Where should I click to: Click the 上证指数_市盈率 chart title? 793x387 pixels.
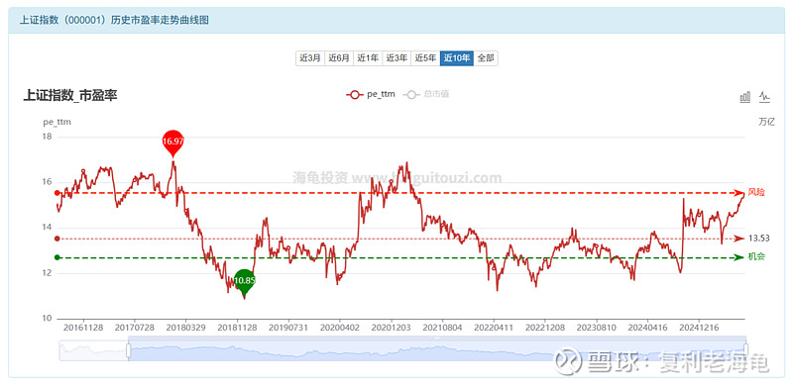click(x=70, y=95)
